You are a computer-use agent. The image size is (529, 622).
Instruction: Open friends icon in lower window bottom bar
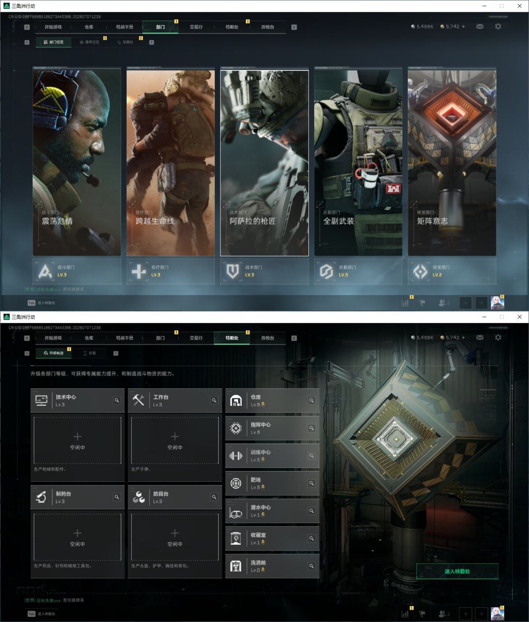(444, 614)
